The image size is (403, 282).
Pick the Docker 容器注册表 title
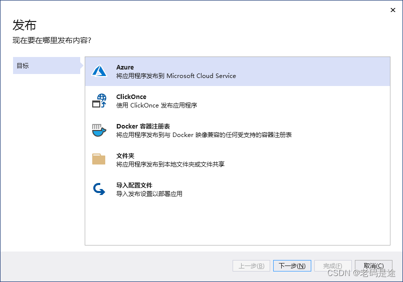coord(143,126)
